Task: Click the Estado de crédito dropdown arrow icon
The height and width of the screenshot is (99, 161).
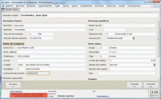Action: pos(154,65)
